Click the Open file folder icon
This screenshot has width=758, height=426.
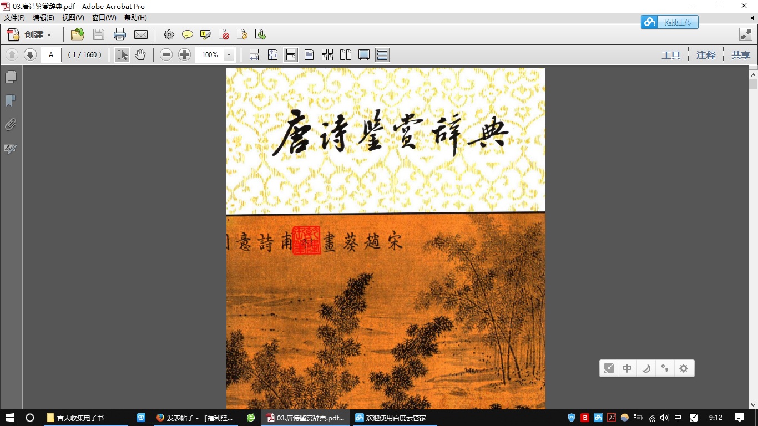click(x=78, y=34)
